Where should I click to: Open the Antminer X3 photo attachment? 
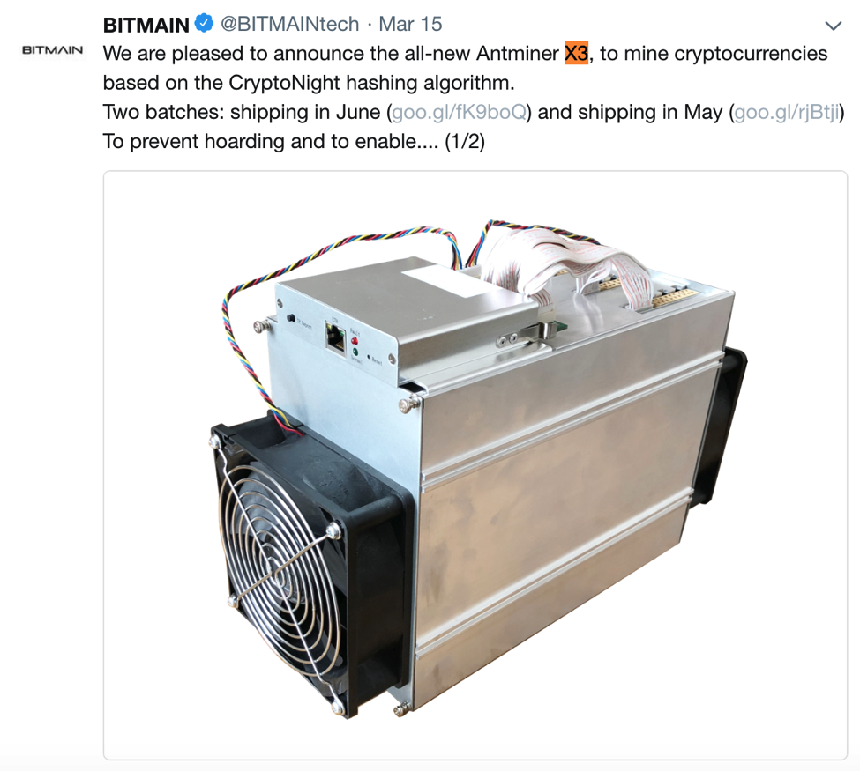475,464
